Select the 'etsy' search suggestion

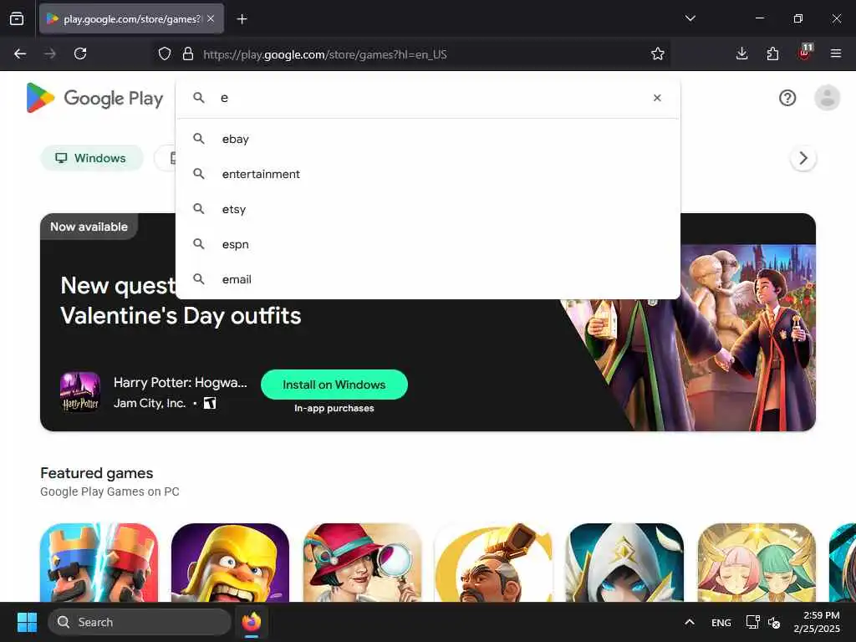(428, 209)
